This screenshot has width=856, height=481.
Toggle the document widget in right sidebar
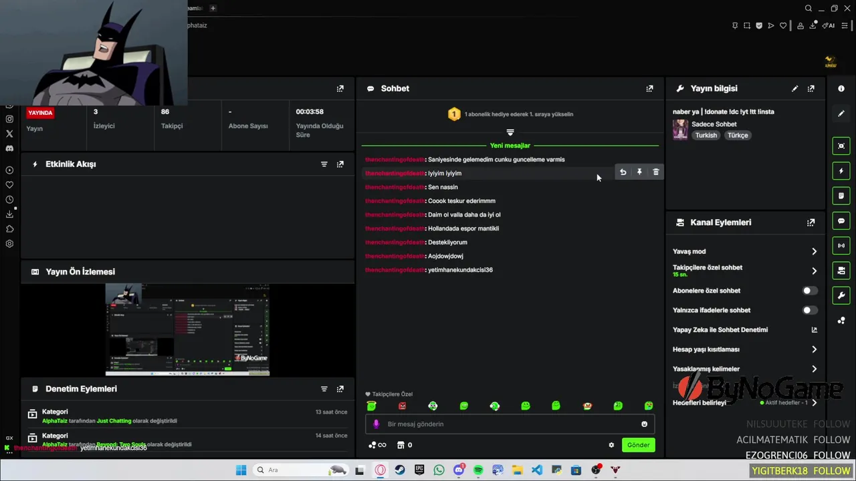point(841,196)
